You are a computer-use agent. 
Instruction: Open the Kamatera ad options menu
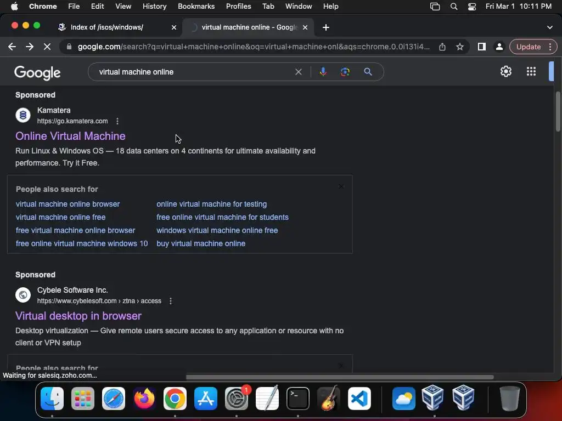pyautogui.click(x=117, y=121)
